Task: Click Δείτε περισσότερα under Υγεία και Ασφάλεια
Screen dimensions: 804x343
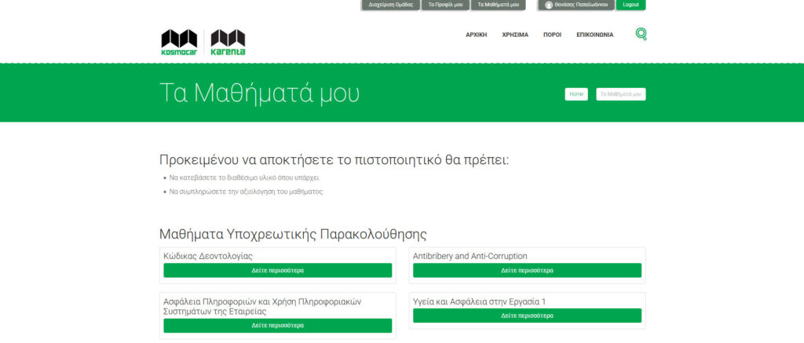Action: pos(527,316)
